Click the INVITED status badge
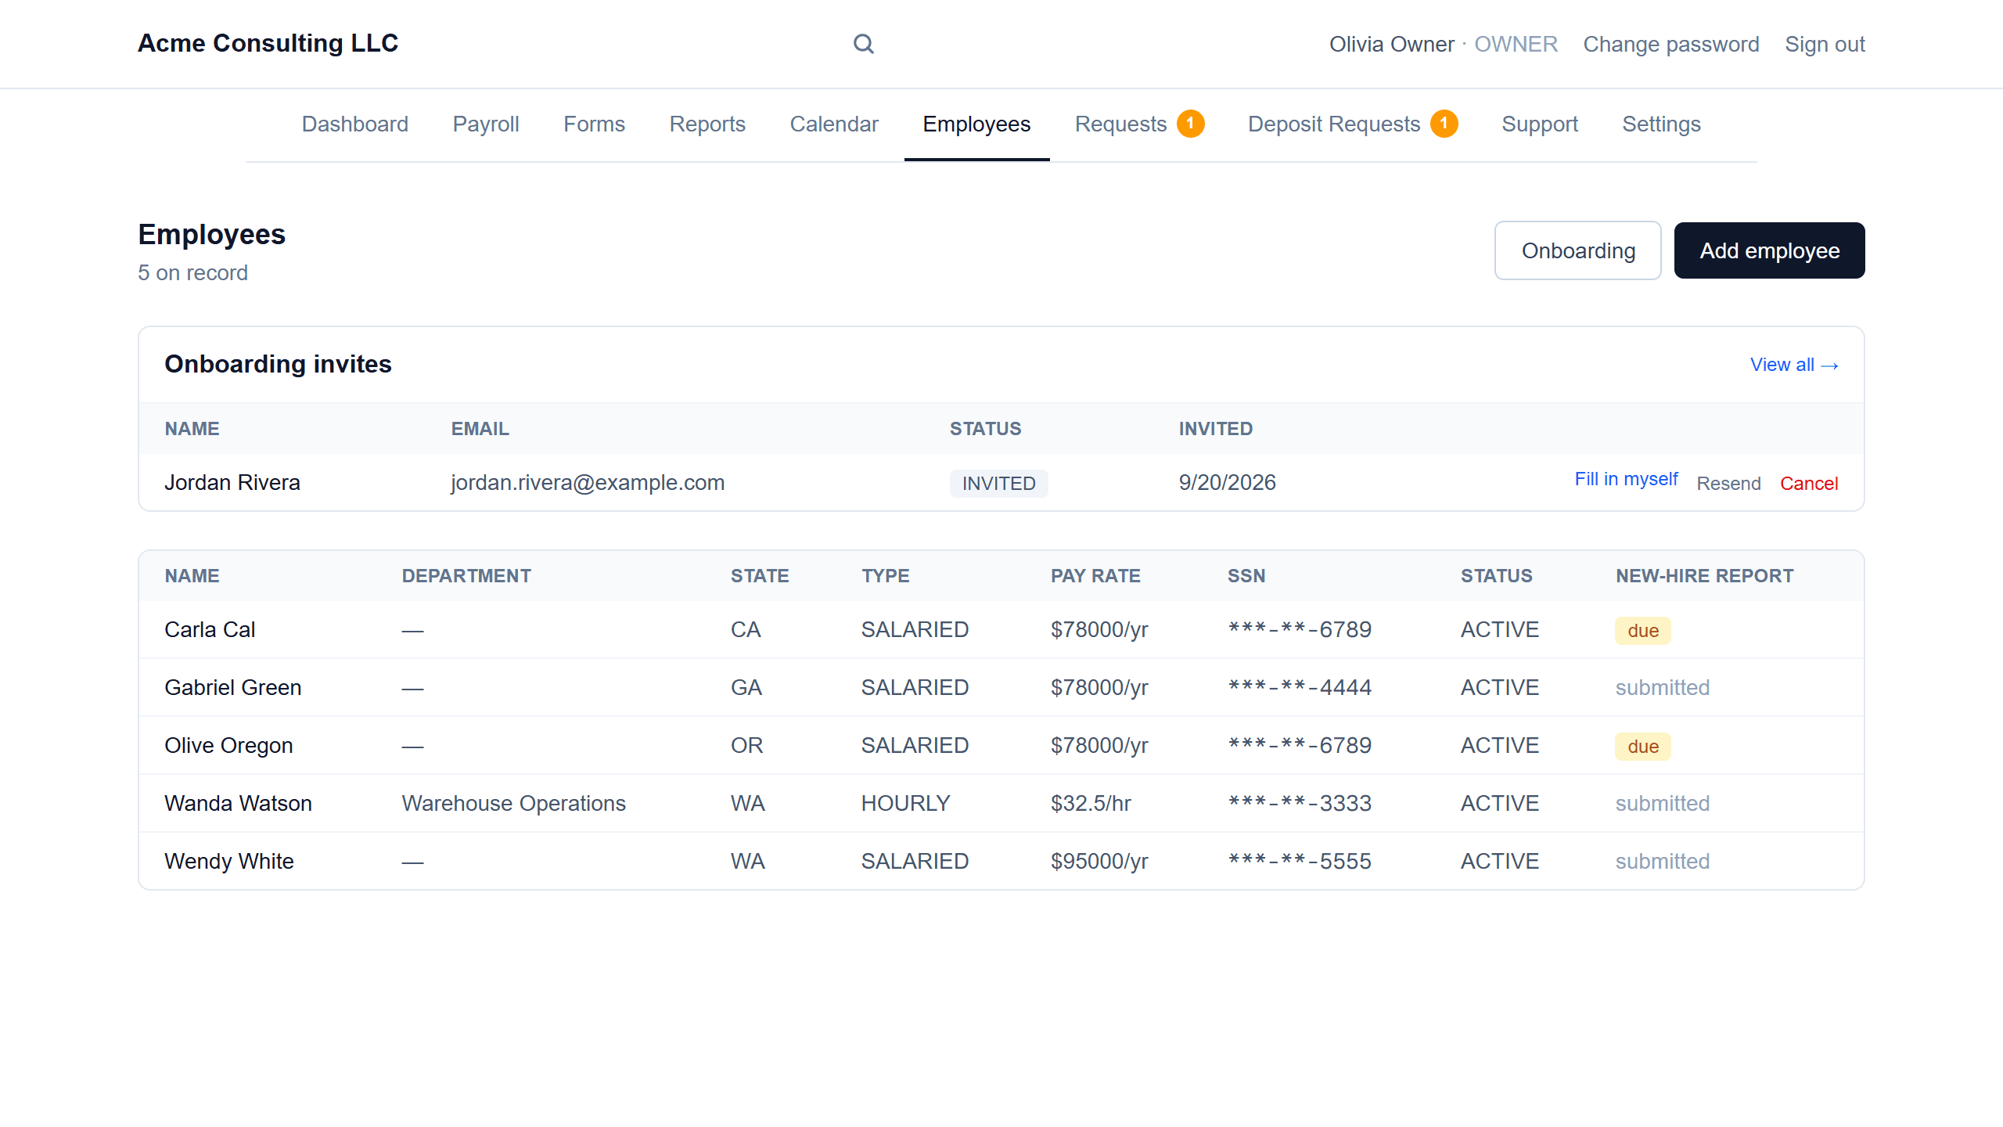The height and width of the screenshot is (1127, 2003). click(x=998, y=484)
